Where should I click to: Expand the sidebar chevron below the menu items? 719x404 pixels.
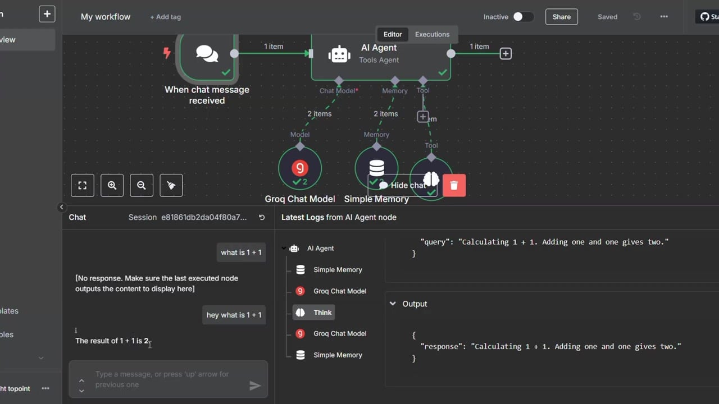tap(40, 358)
